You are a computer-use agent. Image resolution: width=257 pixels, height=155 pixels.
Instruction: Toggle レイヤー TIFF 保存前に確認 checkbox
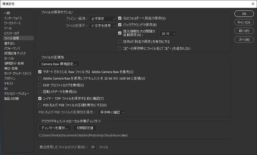40,98
